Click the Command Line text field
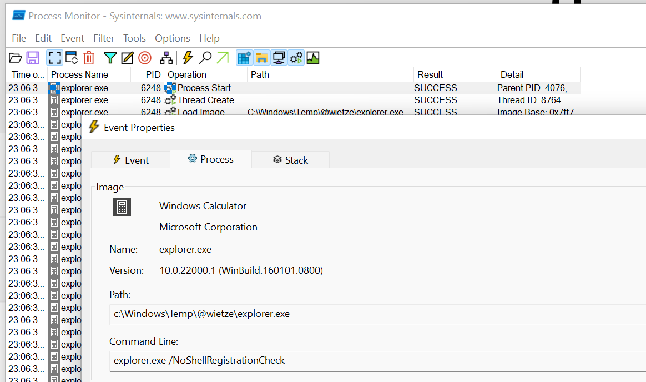 coord(377,361)
